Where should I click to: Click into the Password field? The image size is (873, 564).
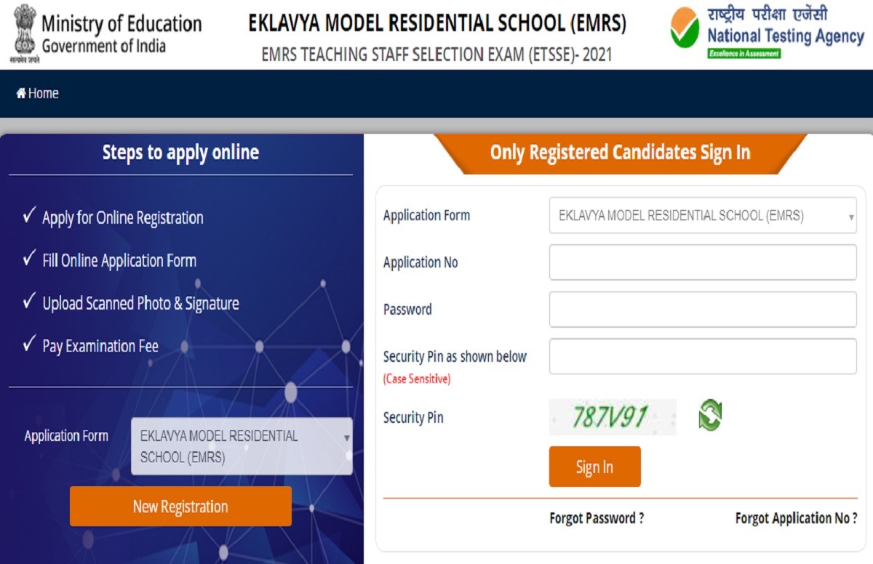click(702, 310)
